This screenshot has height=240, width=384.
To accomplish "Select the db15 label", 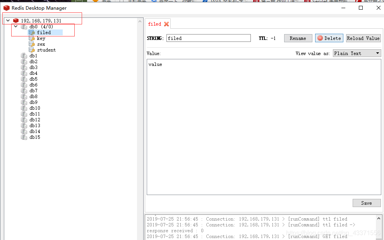I will (x=35, y=137).
